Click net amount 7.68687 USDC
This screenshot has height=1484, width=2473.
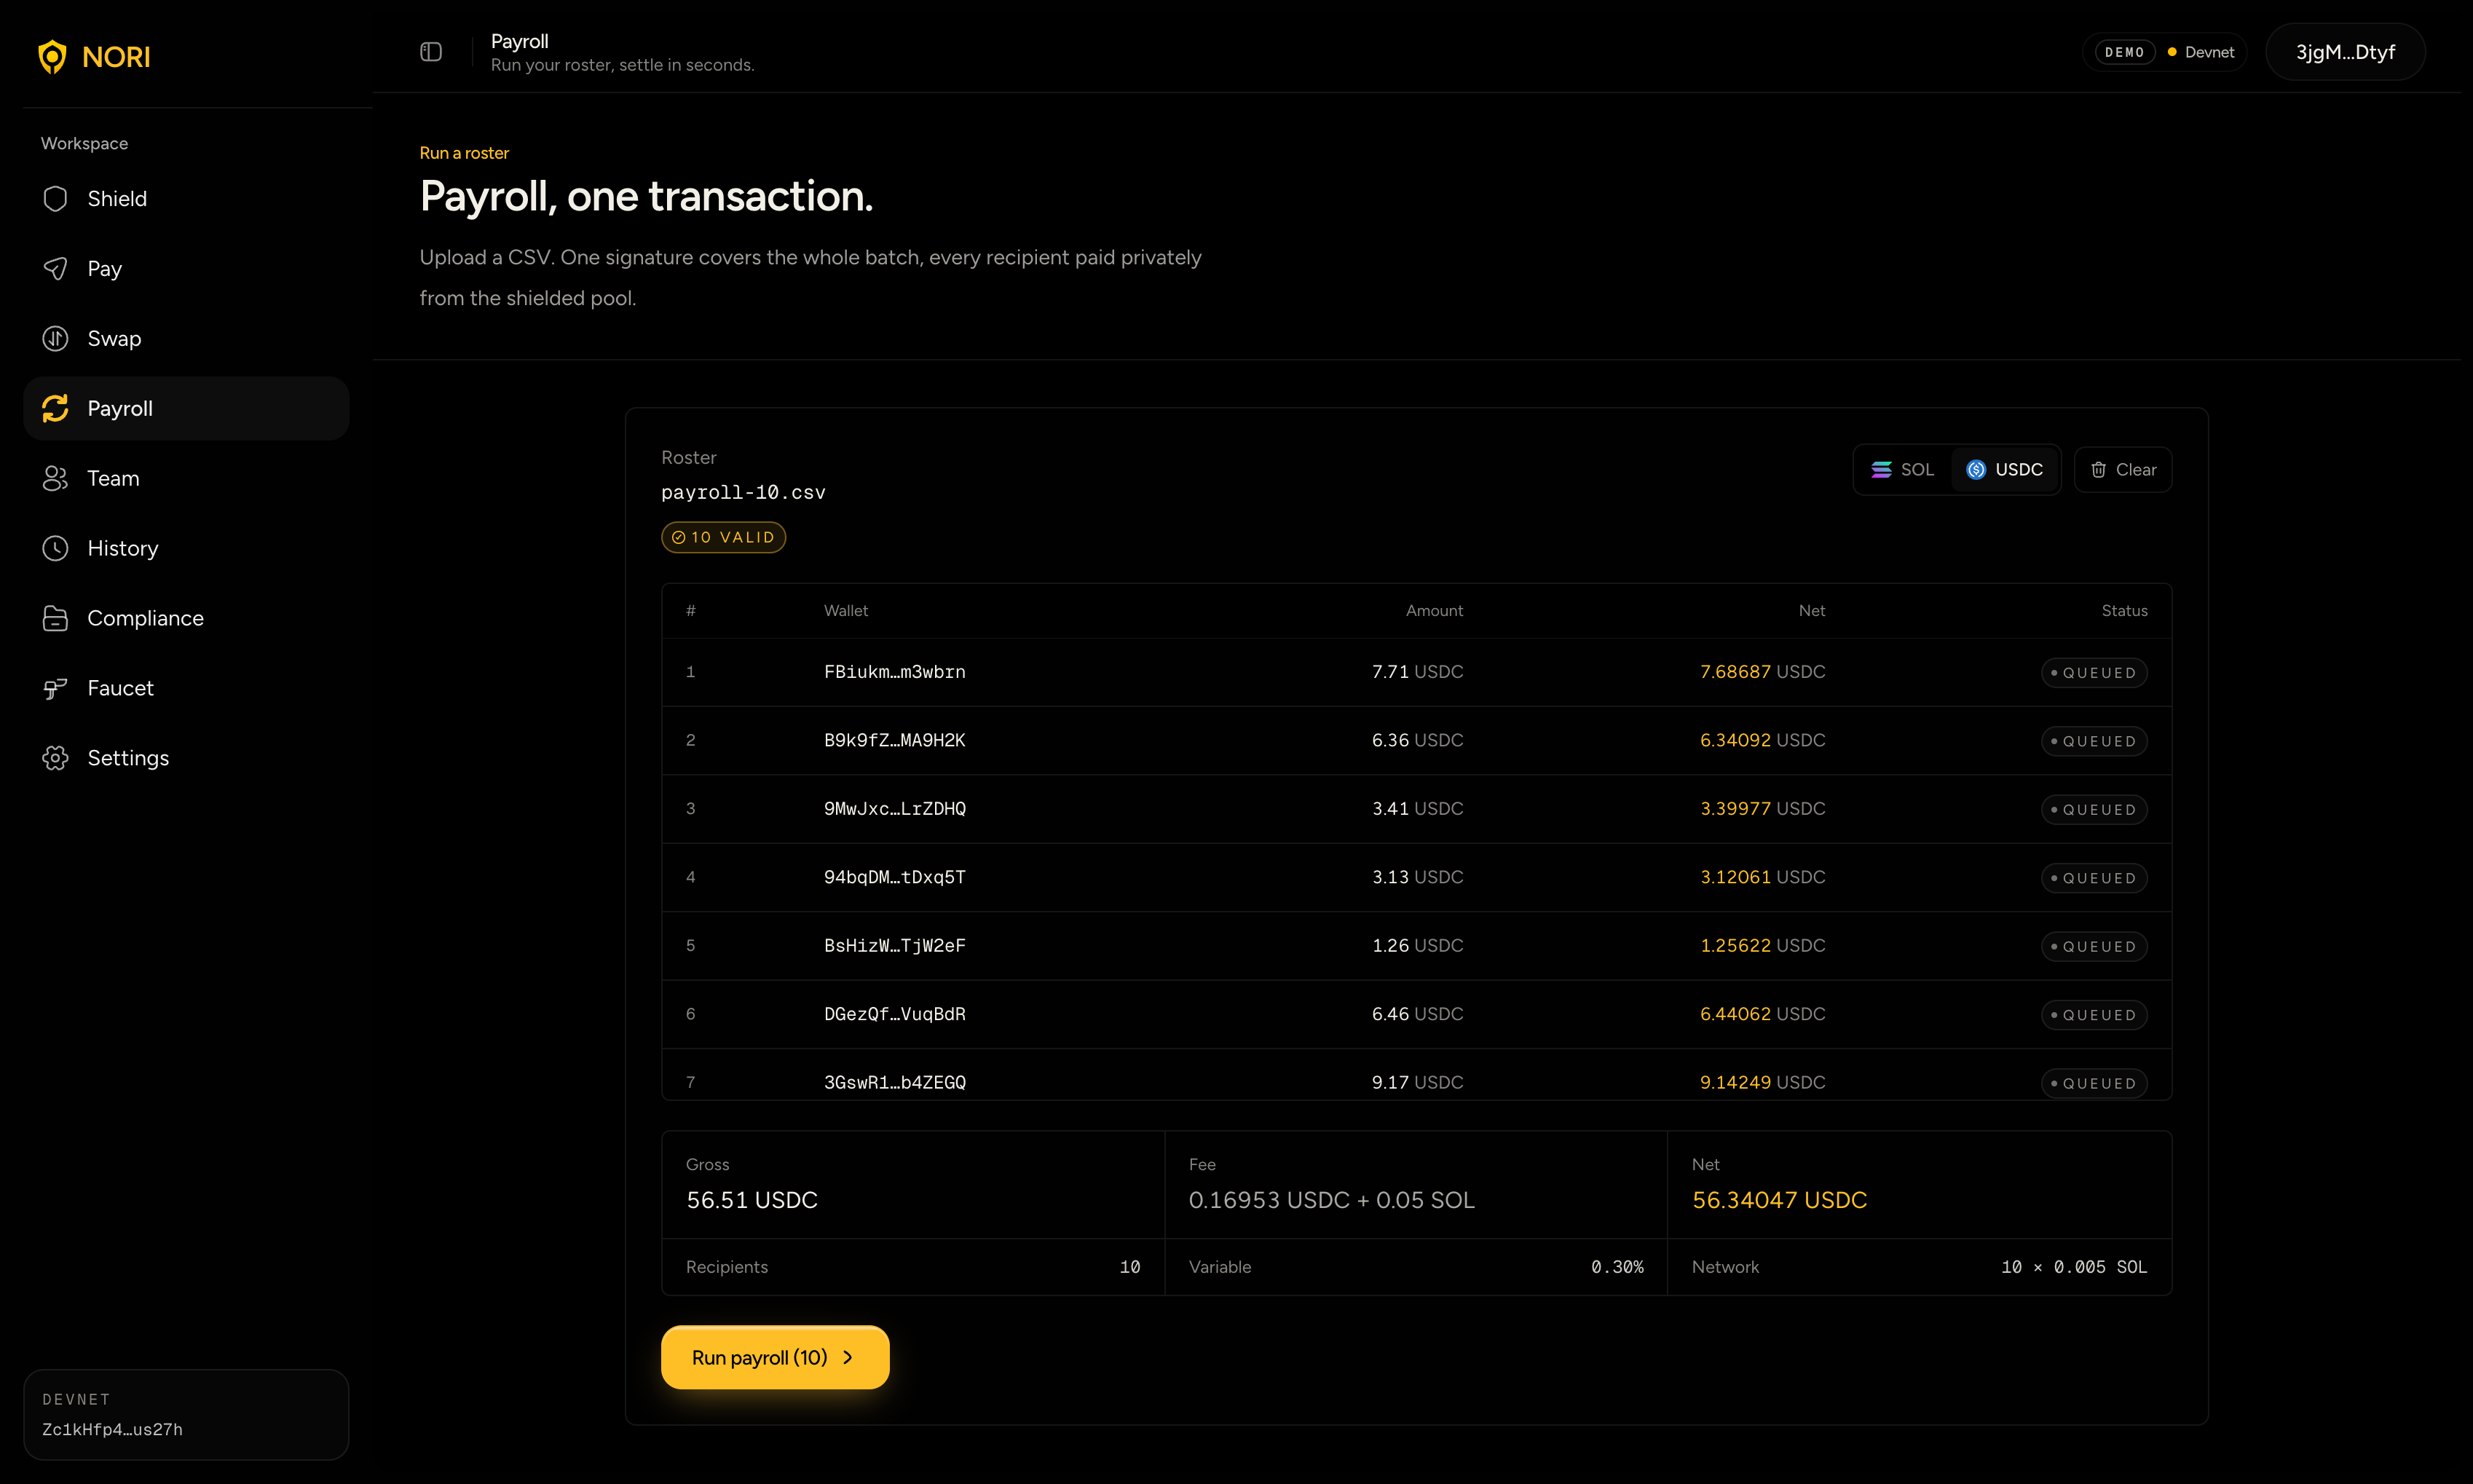coord(1762,672)
